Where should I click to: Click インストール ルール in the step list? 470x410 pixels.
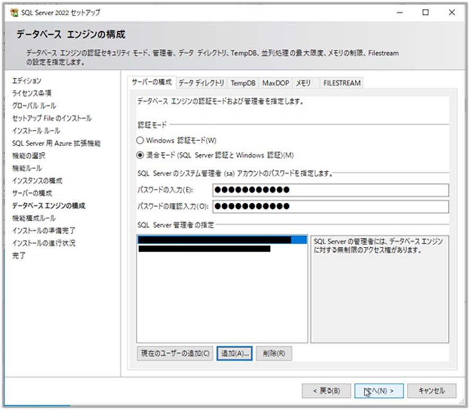pos(37,131)
